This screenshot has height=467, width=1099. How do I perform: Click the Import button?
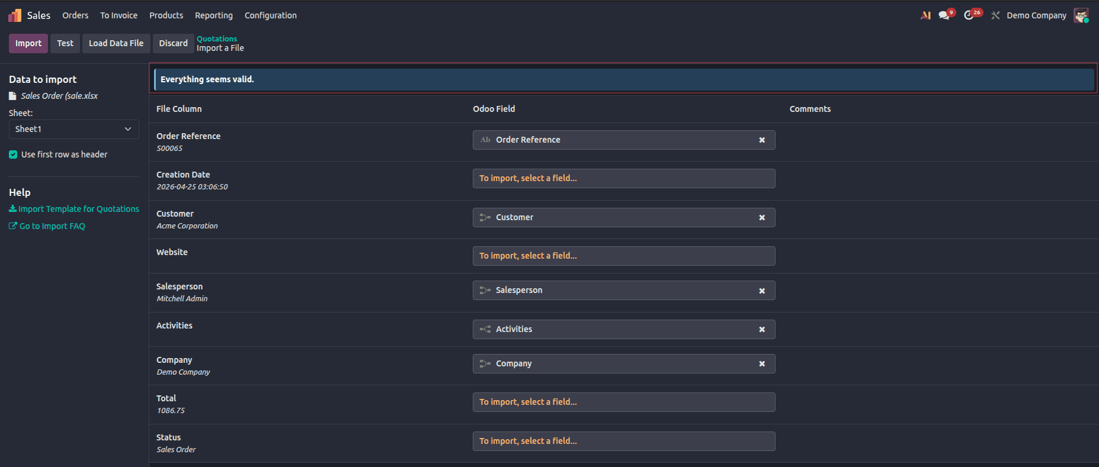click(x=28, y=43)
